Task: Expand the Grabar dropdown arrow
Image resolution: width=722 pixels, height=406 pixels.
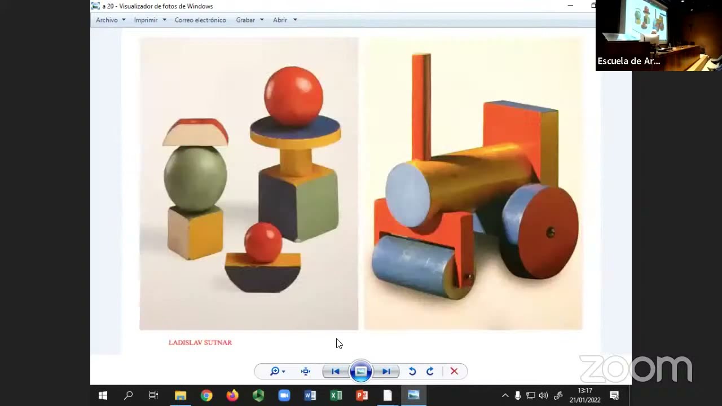Action: [x=262, y=20]
